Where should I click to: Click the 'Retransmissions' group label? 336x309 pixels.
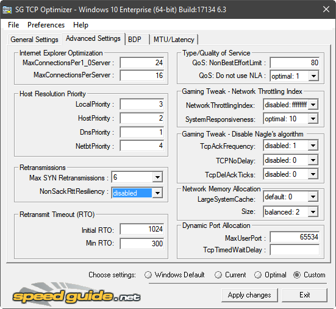click(43, 168)
